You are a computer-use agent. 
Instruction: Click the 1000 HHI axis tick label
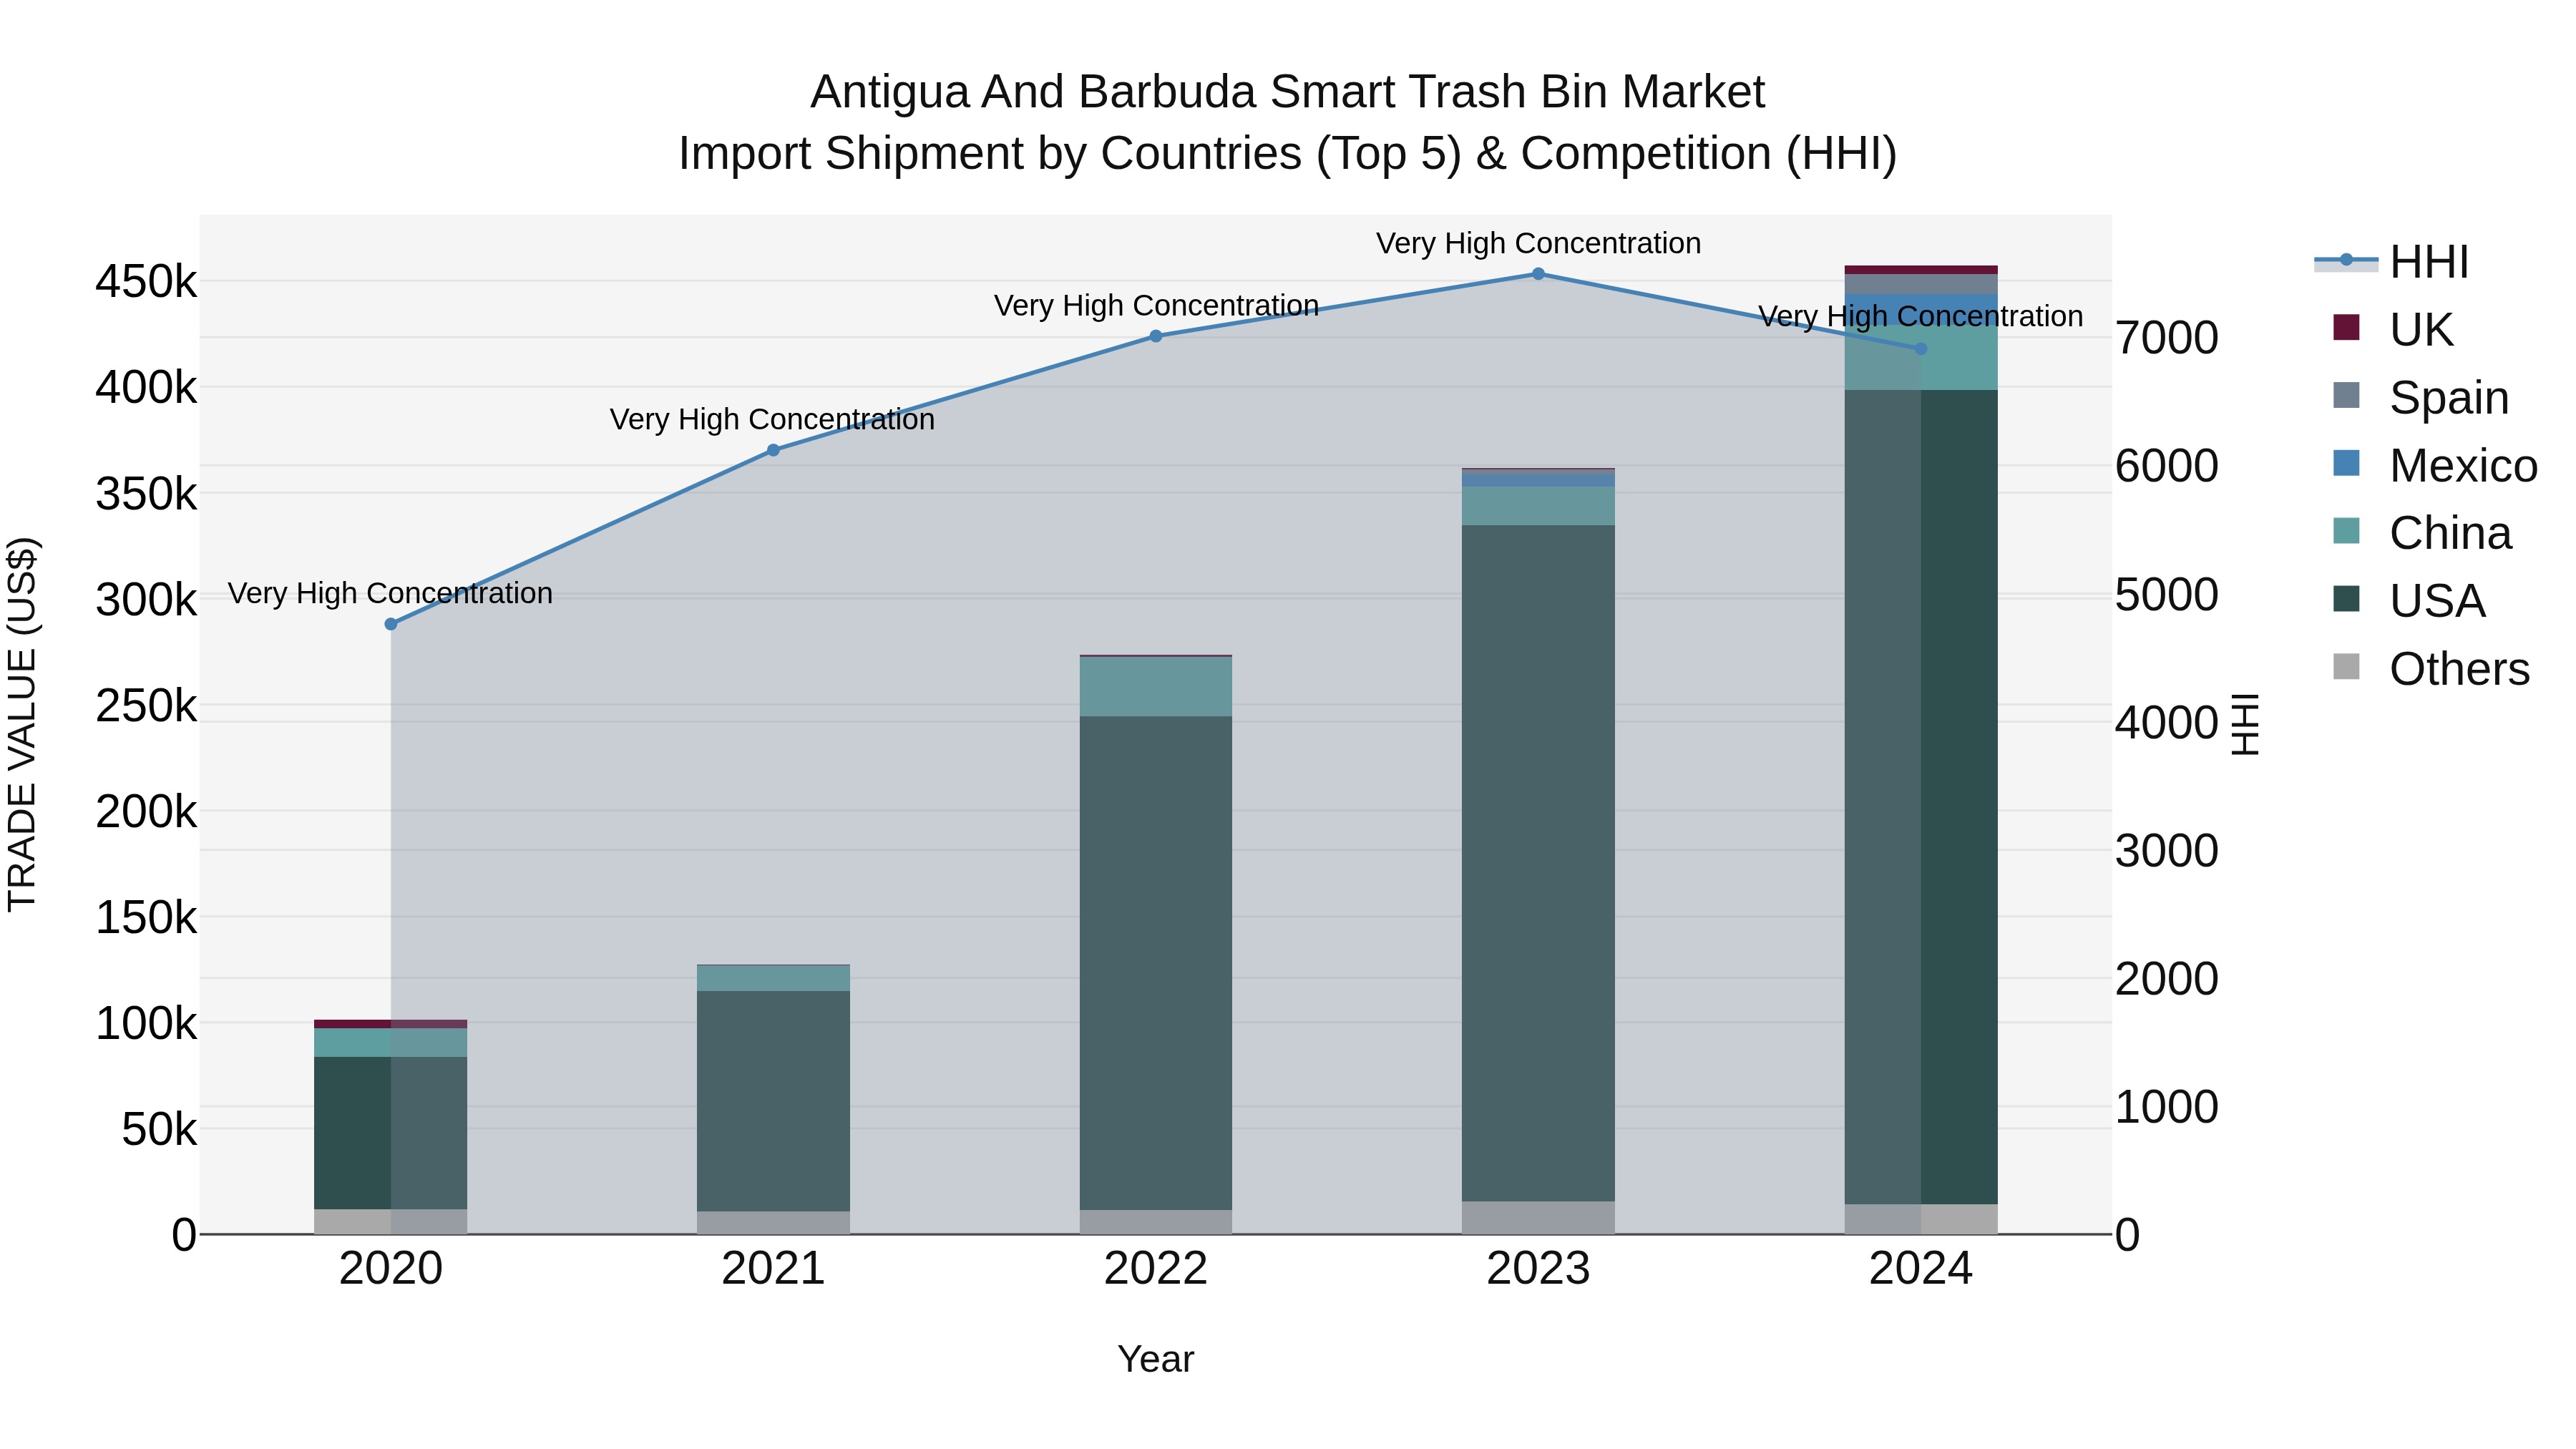point(2167,1107)
